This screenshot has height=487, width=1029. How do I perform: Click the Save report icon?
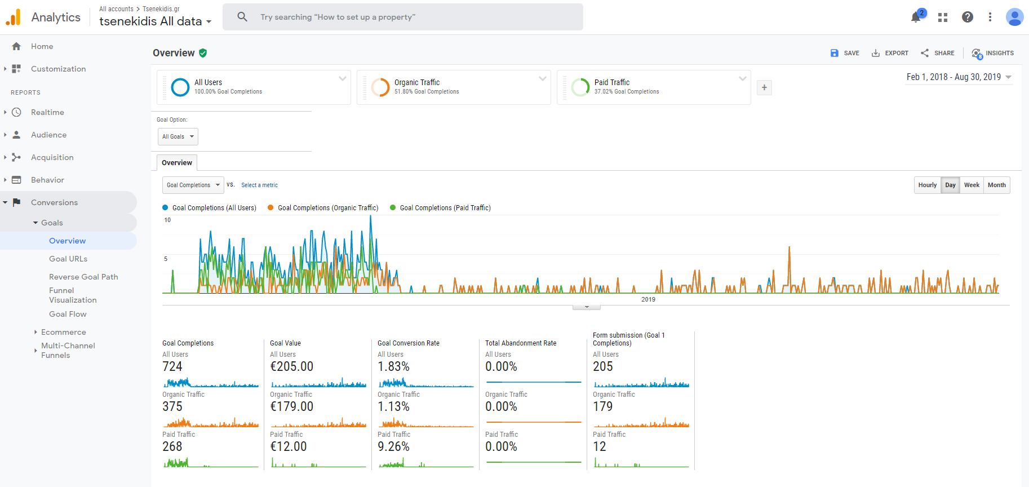pos(835,53)
